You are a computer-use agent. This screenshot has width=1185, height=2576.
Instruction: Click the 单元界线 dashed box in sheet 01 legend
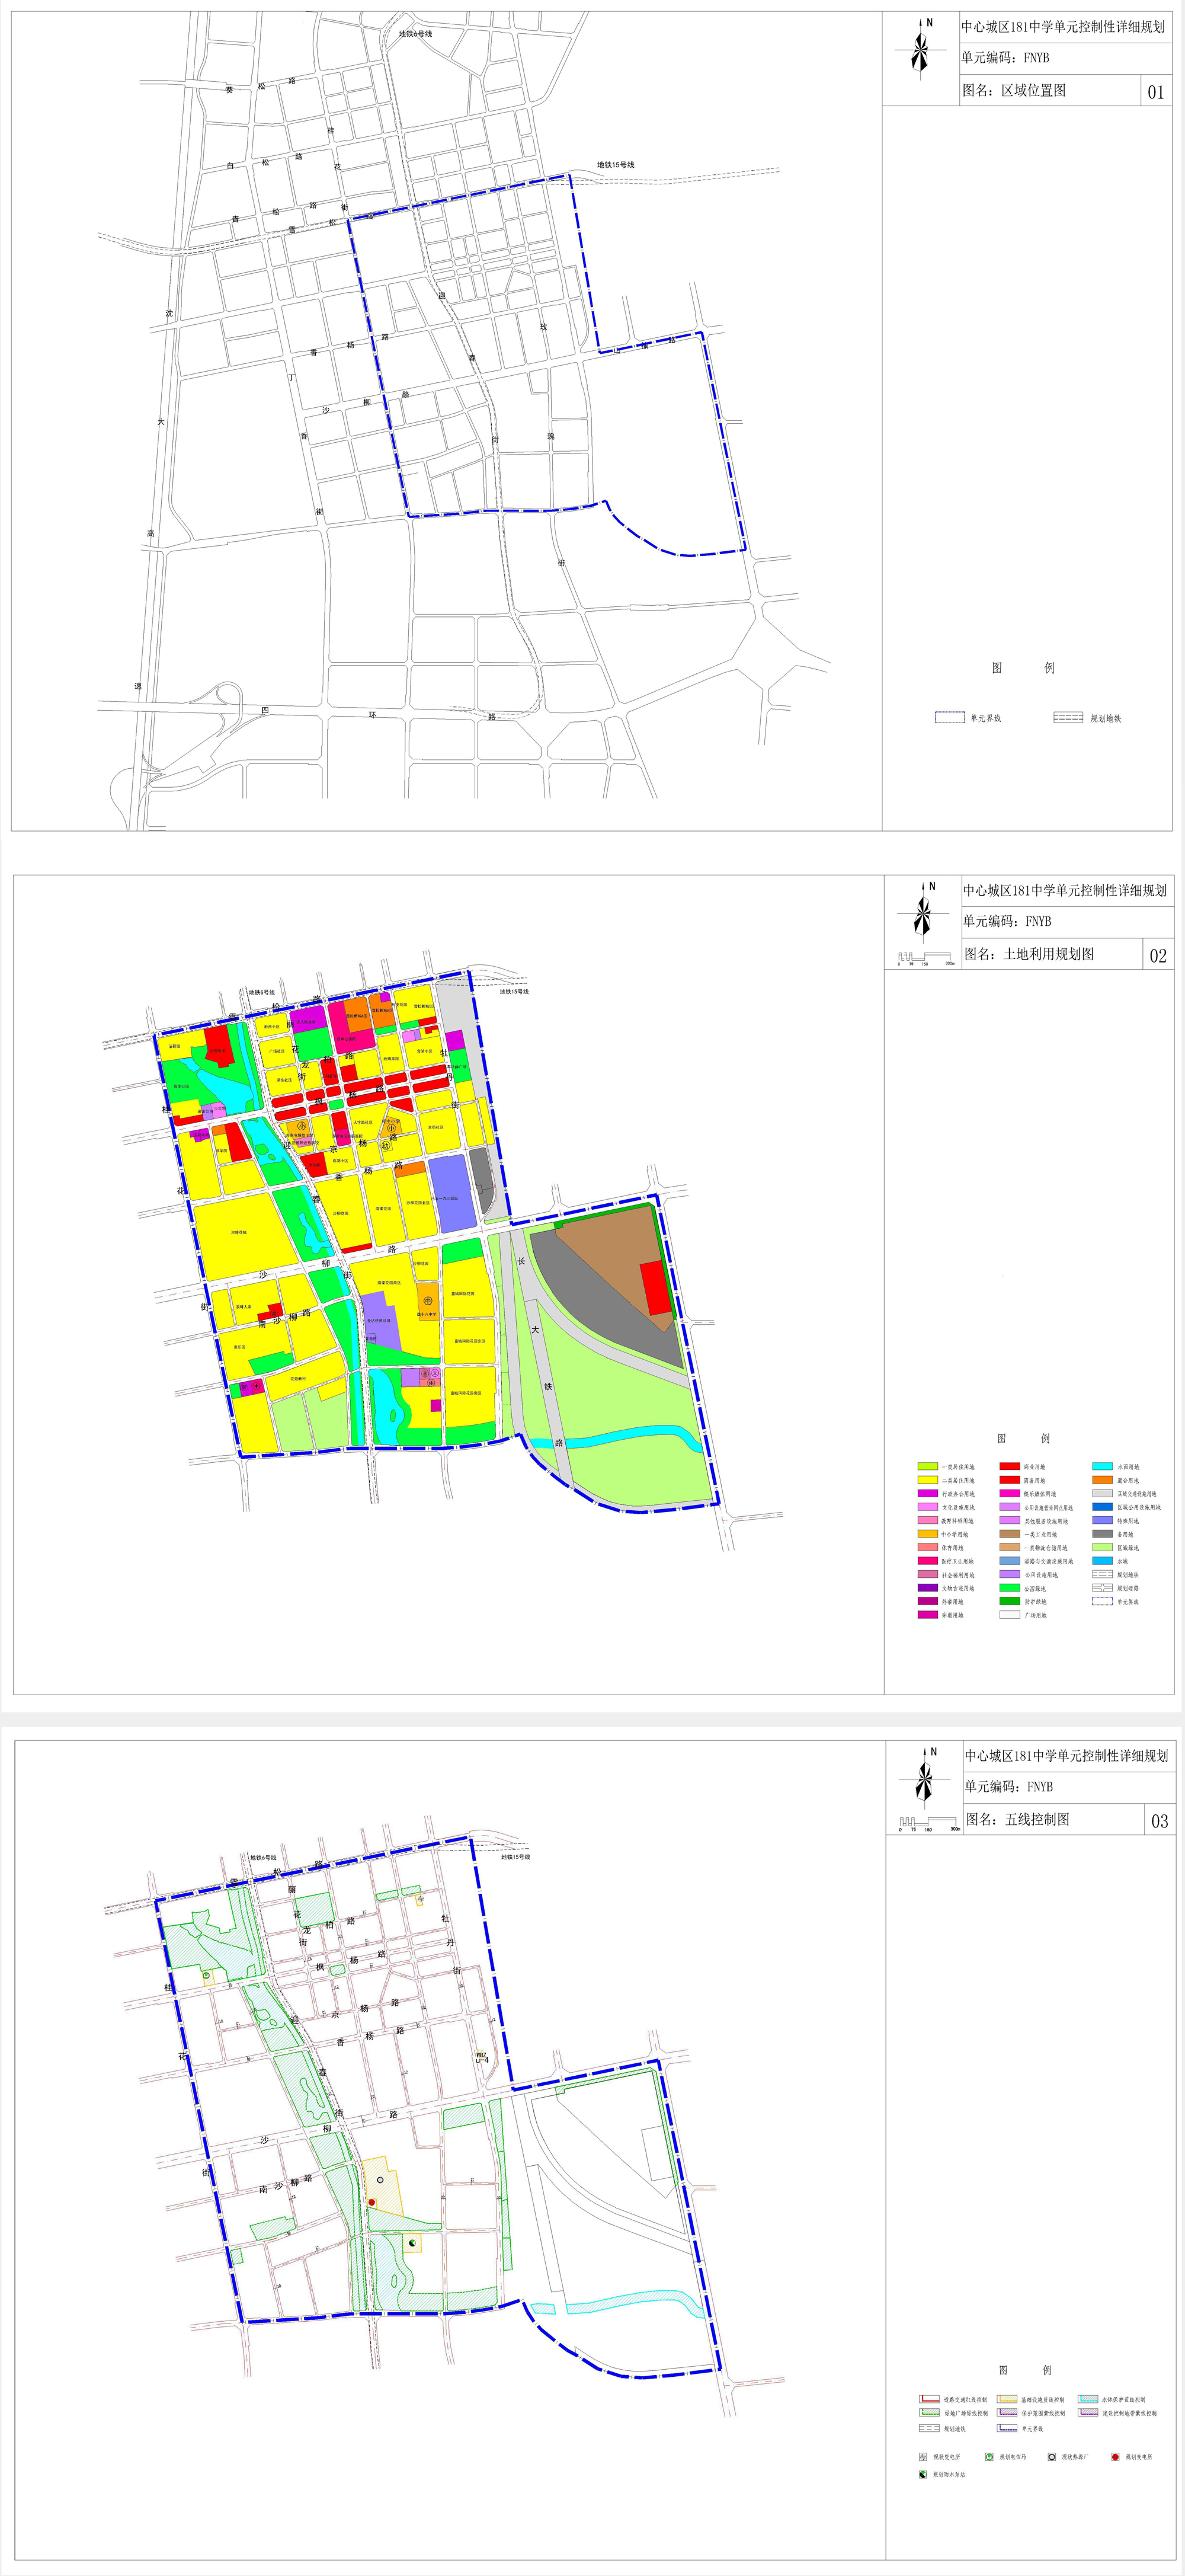coord(949,717)
